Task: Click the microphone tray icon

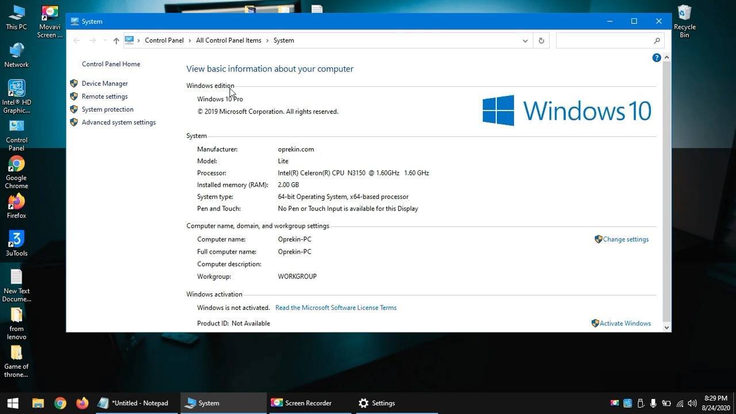Action: 653,403
